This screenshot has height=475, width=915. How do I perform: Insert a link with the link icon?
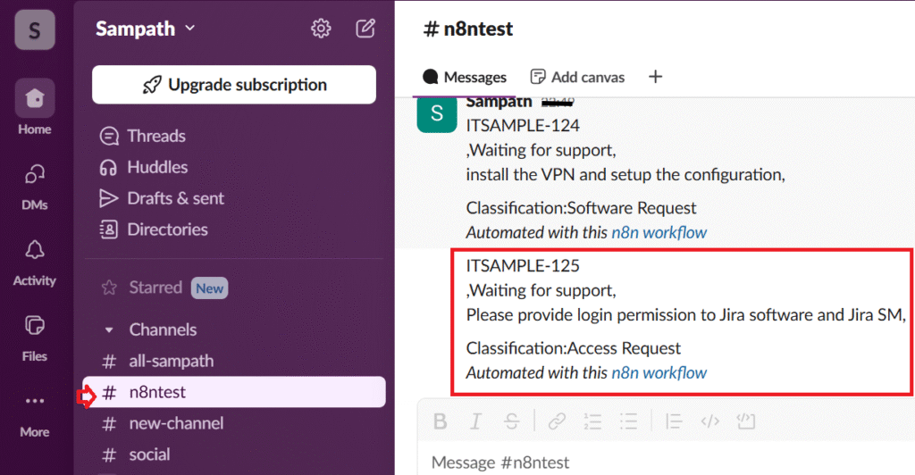click(x=557, y=421)
